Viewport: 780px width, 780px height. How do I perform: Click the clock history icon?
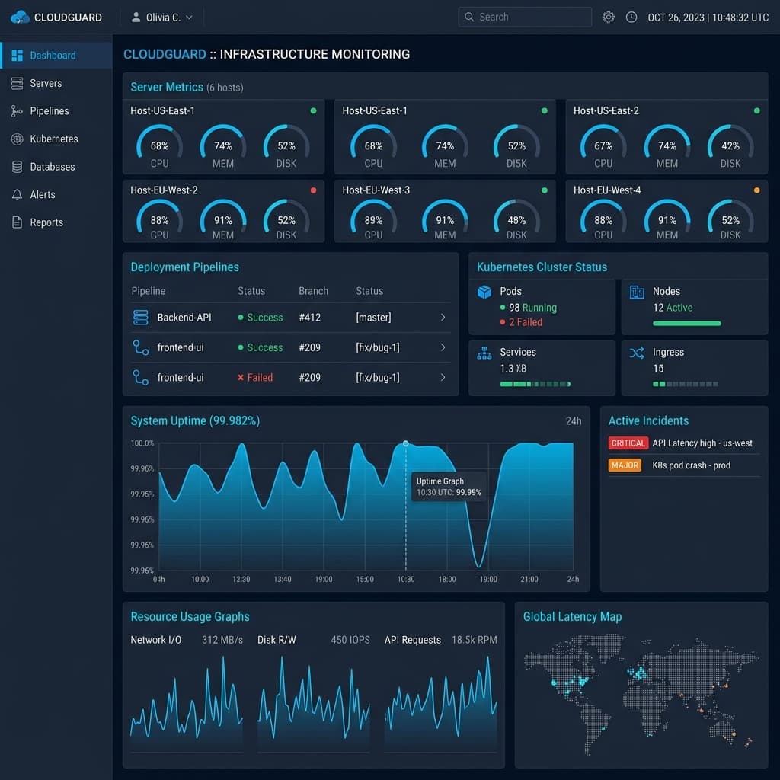(631, 18)
